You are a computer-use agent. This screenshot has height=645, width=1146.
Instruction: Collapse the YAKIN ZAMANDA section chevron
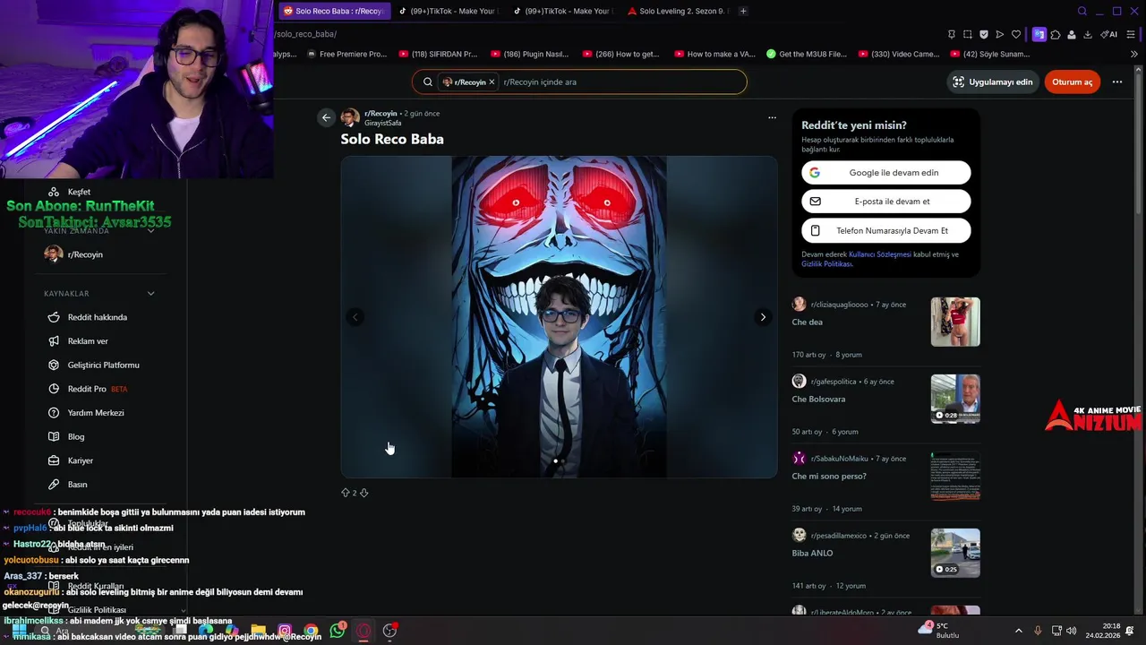[150, 230]
